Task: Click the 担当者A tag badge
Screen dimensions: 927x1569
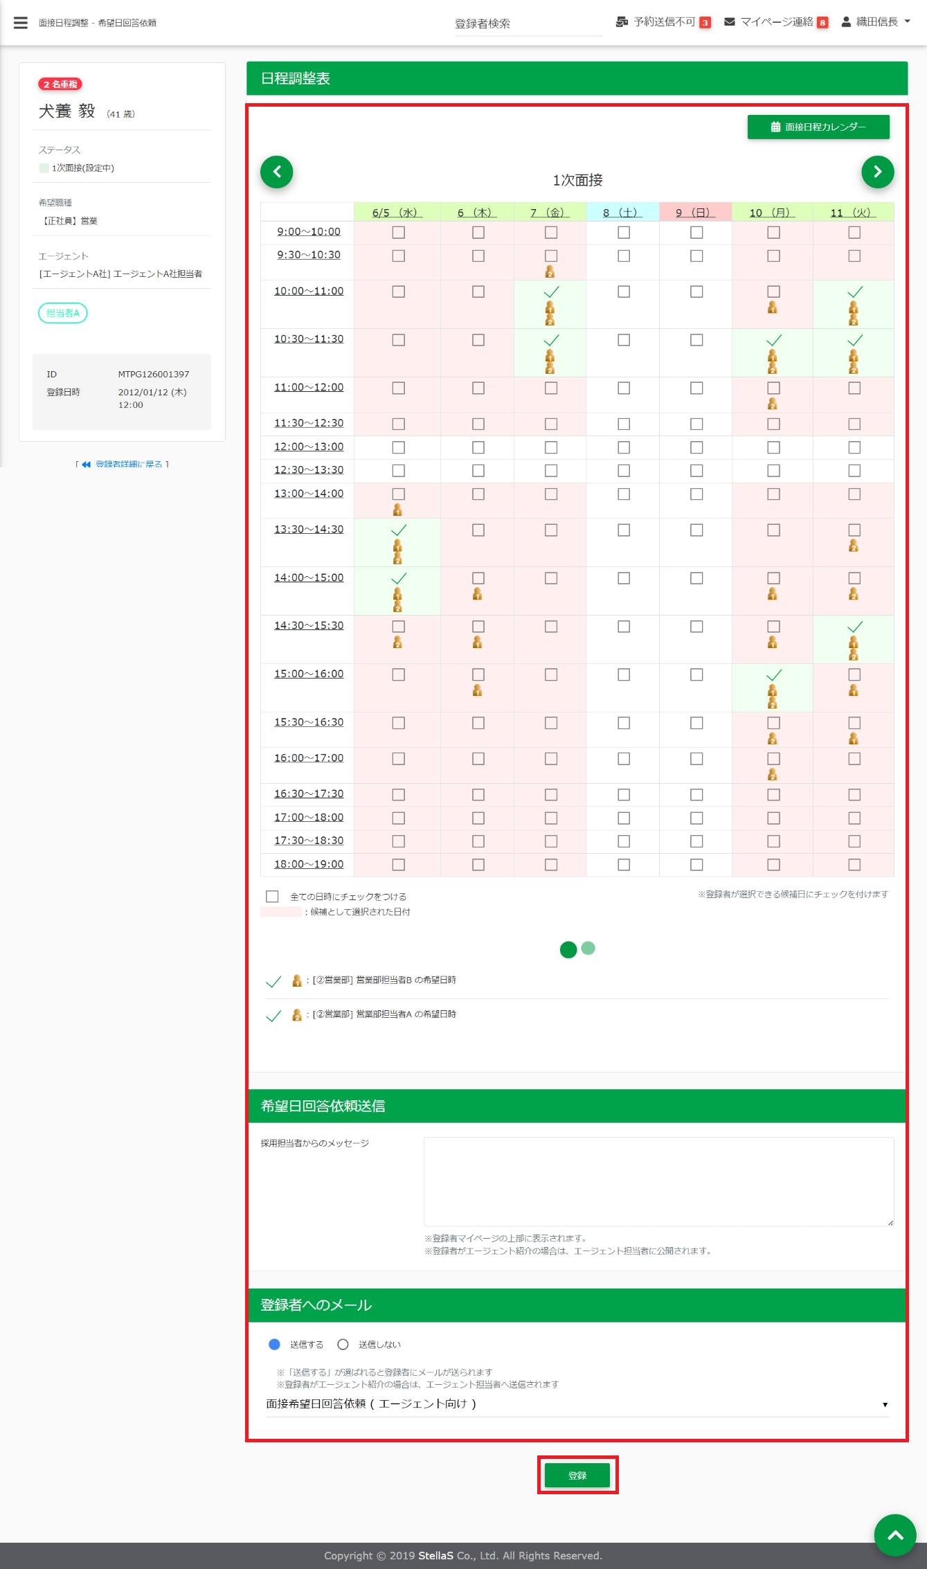Action: click(63, 313)
